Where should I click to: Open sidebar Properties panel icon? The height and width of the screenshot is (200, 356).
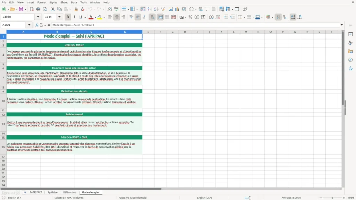[350, 34]
